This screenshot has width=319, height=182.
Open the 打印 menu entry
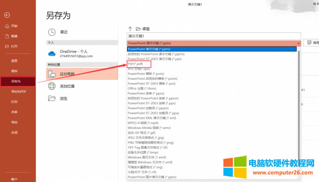(x=14, y=102)
